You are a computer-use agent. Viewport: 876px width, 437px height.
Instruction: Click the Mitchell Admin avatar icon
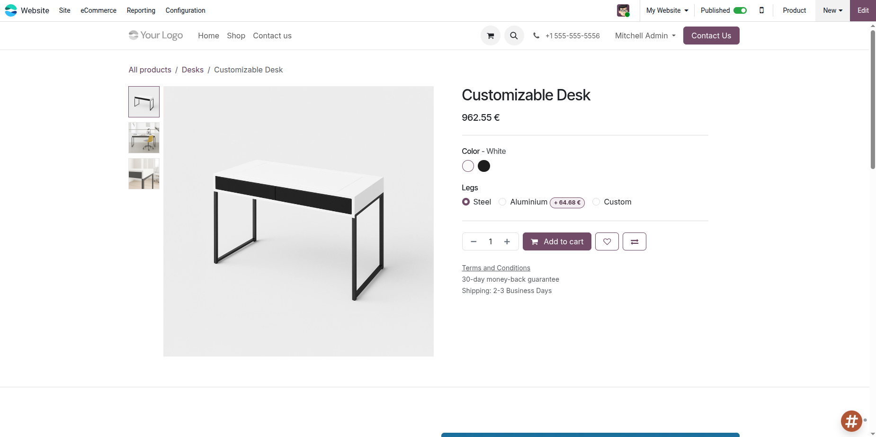coord(623,10)
